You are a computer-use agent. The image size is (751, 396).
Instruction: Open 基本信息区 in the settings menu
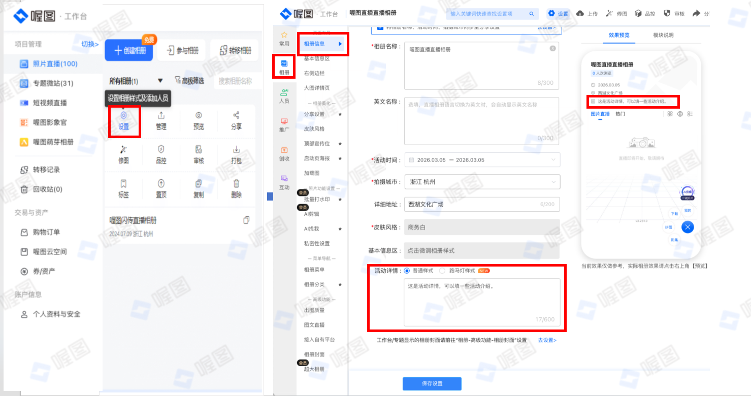[317, 59]
